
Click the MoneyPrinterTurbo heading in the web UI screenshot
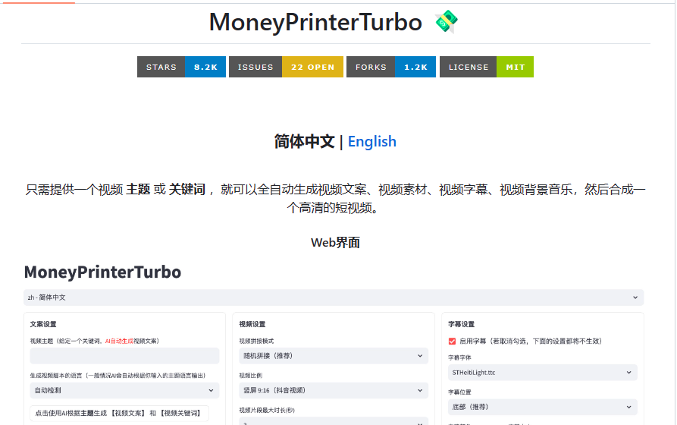click(x=102, y=272)
